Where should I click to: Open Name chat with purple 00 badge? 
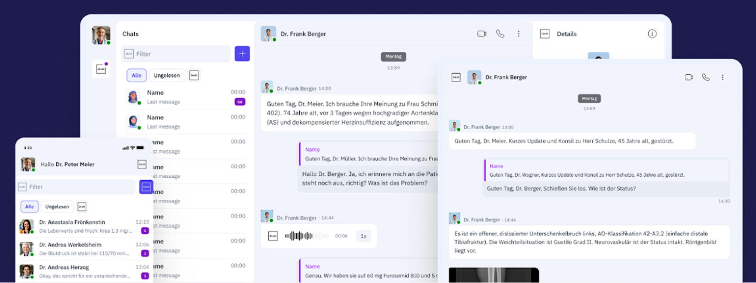[x=186, y=97]
